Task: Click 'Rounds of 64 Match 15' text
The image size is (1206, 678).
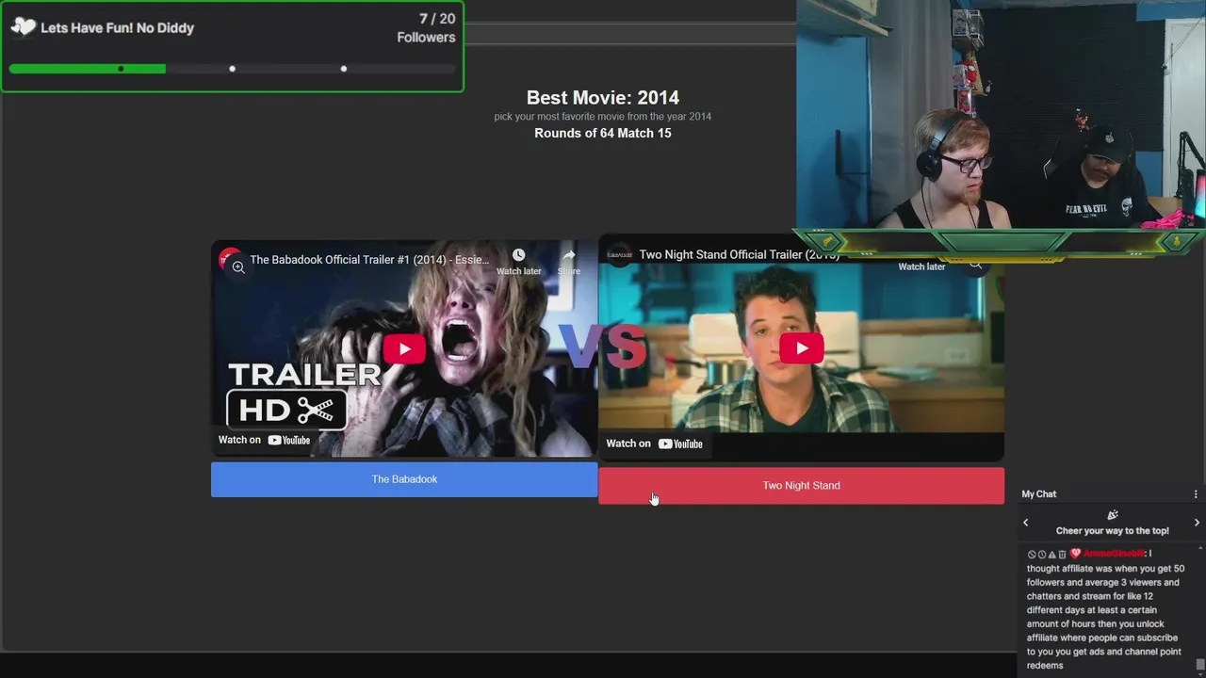Action: click(x=603, y=134)
